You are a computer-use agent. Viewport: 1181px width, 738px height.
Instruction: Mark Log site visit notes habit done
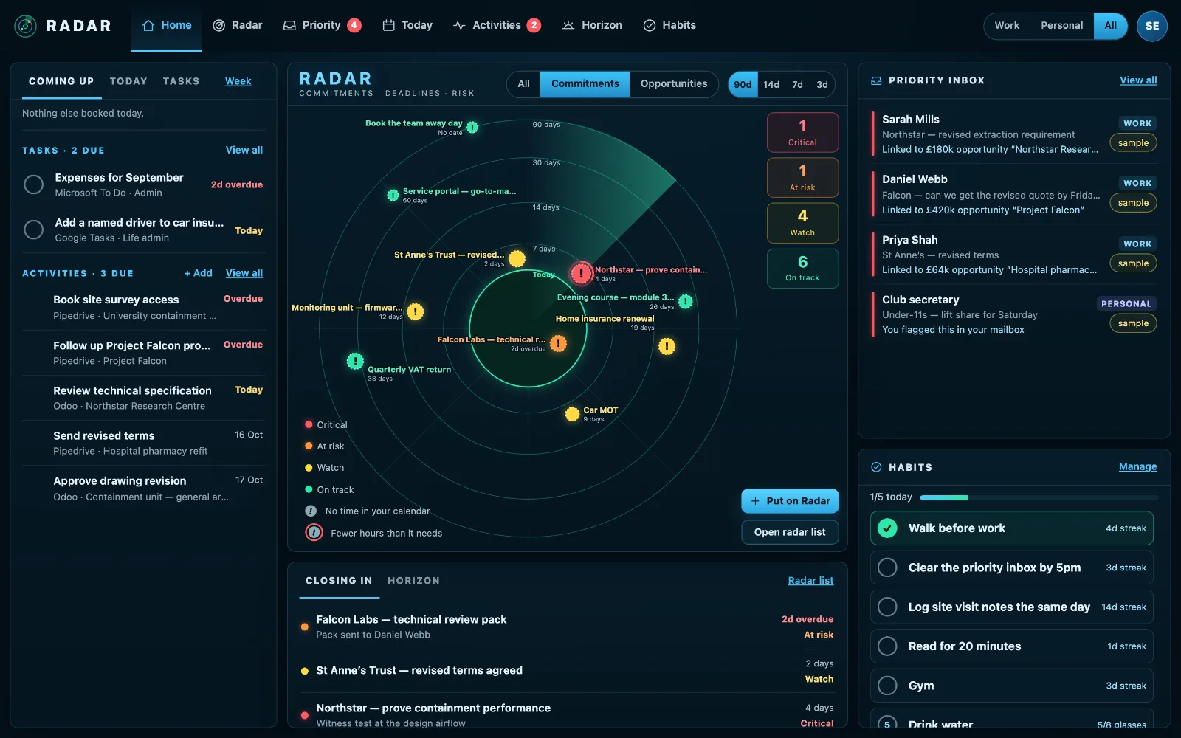point(887,607)
